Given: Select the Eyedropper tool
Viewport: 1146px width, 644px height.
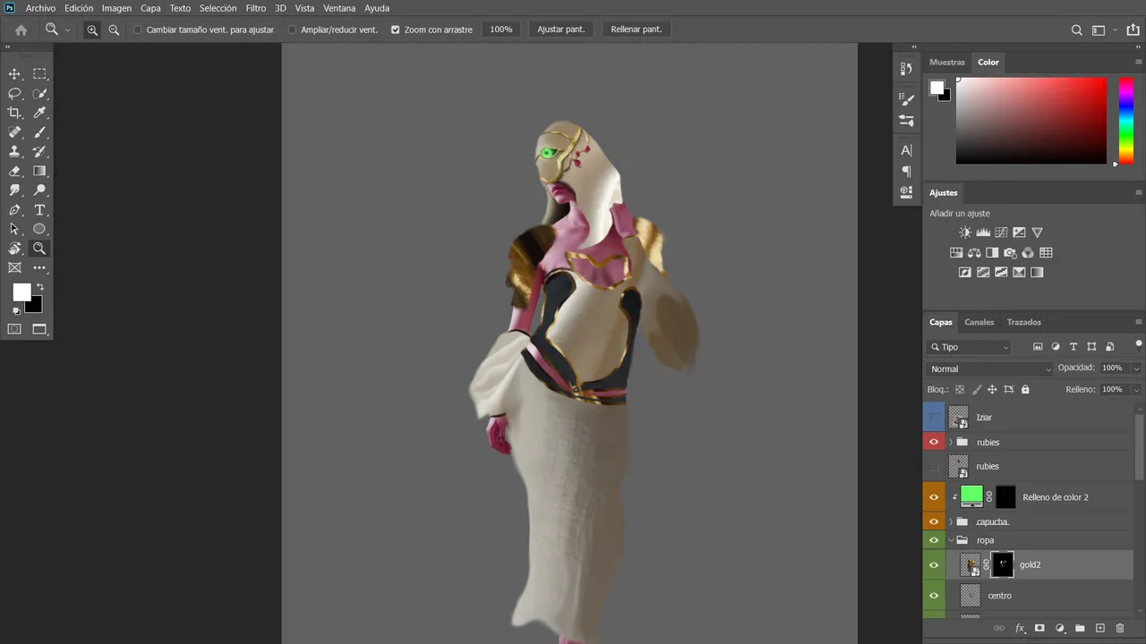Looking at the screenshot, I should tap(39, 113).
